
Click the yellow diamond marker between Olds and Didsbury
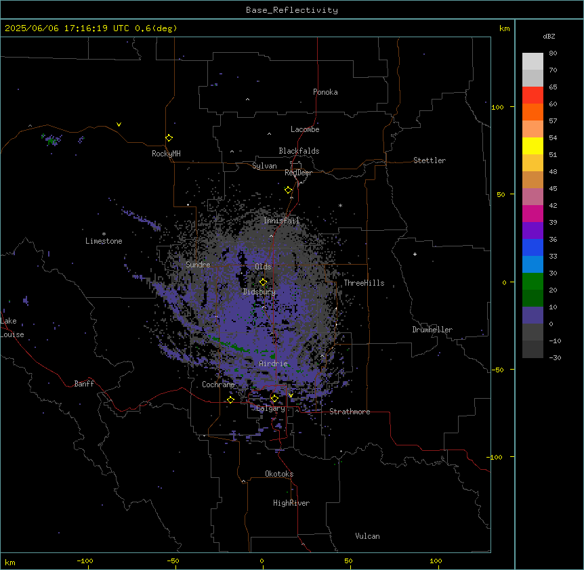click(264, 282)
